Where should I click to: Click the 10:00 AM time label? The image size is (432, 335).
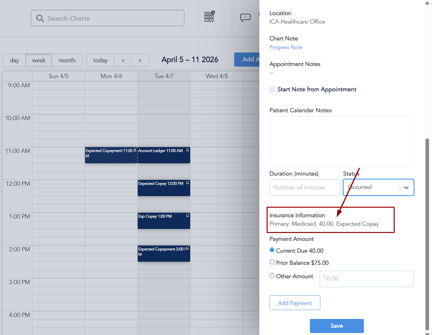pyautogui.click(x=18, y=118)
